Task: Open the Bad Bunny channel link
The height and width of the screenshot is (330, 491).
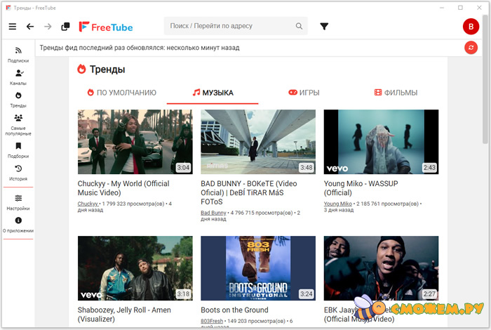Action: click(213, 213)
